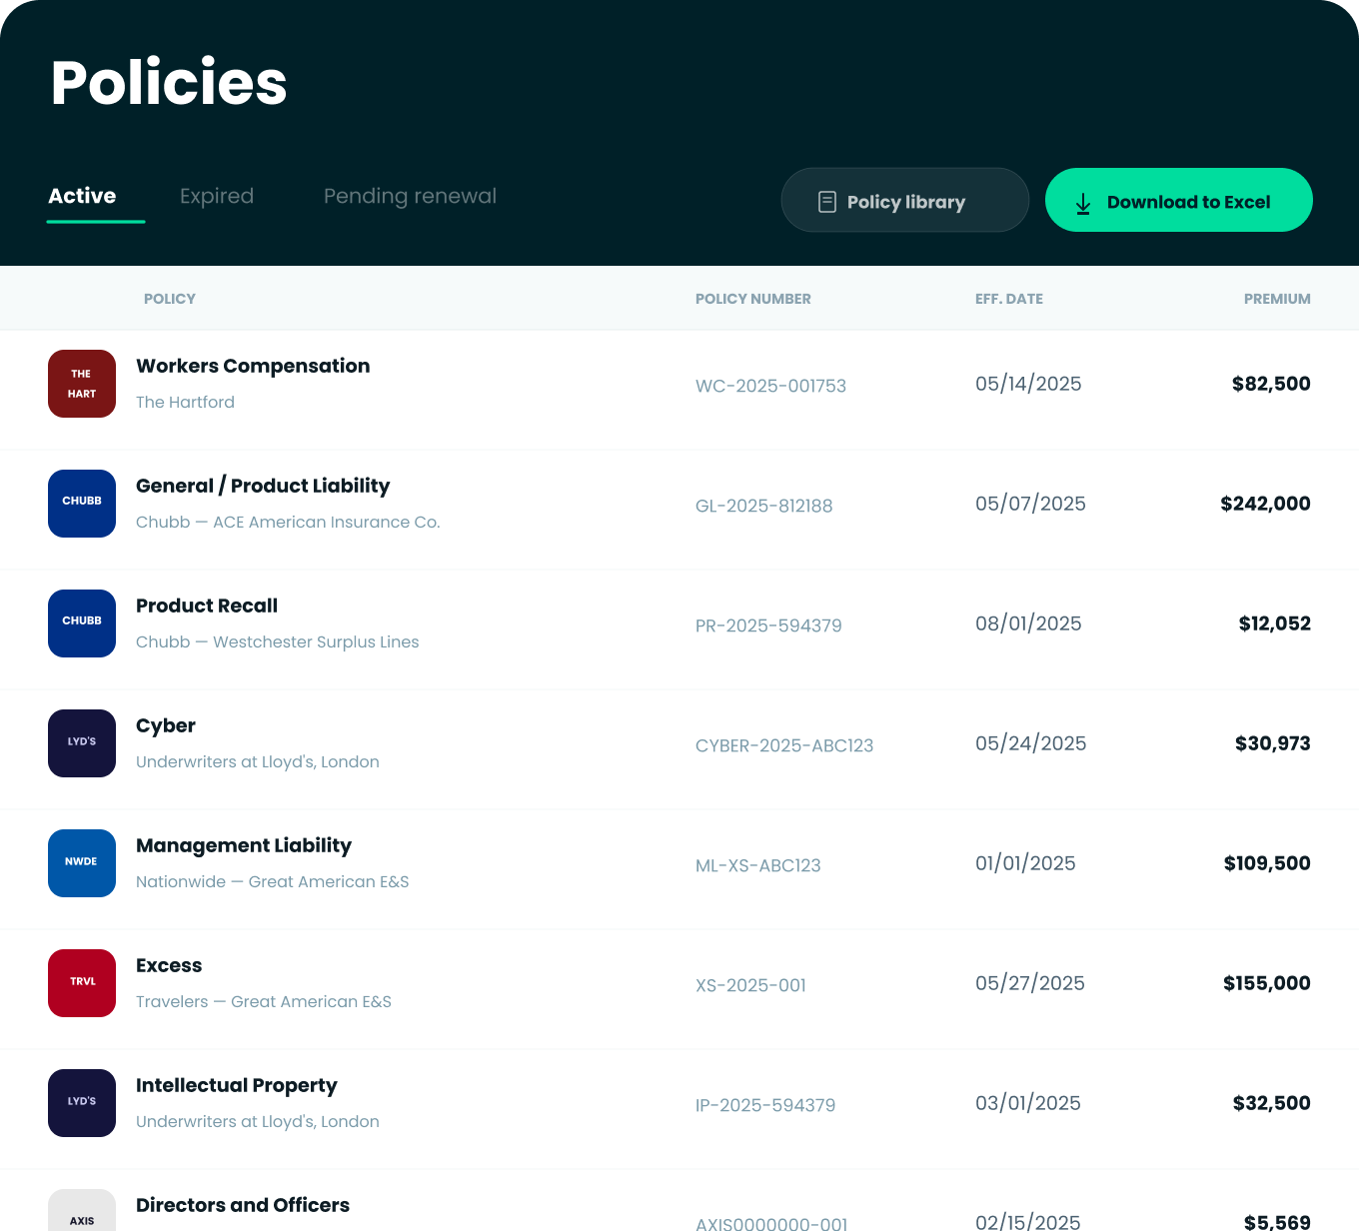Image resolution: width=1359 pixels, height=1231 pixels.
Task: Select policy number GL-2025-812188
Action: [763, 506]
